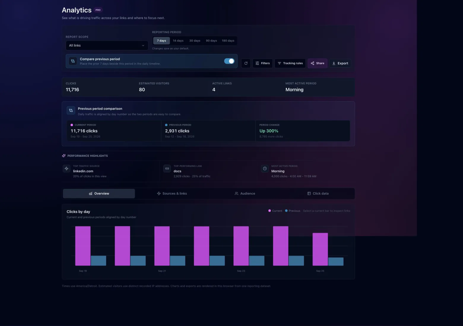Click the Sources & links icon
This screenshot has height=326, width=463.
[159, 194]
